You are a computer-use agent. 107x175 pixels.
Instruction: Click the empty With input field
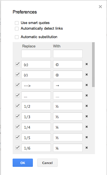[x=68, y=54]
